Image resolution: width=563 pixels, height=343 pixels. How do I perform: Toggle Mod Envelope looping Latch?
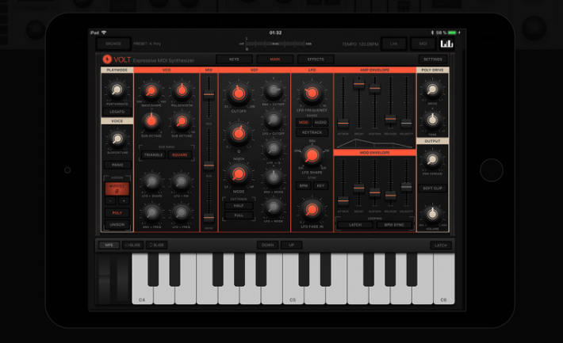(355, 225)
